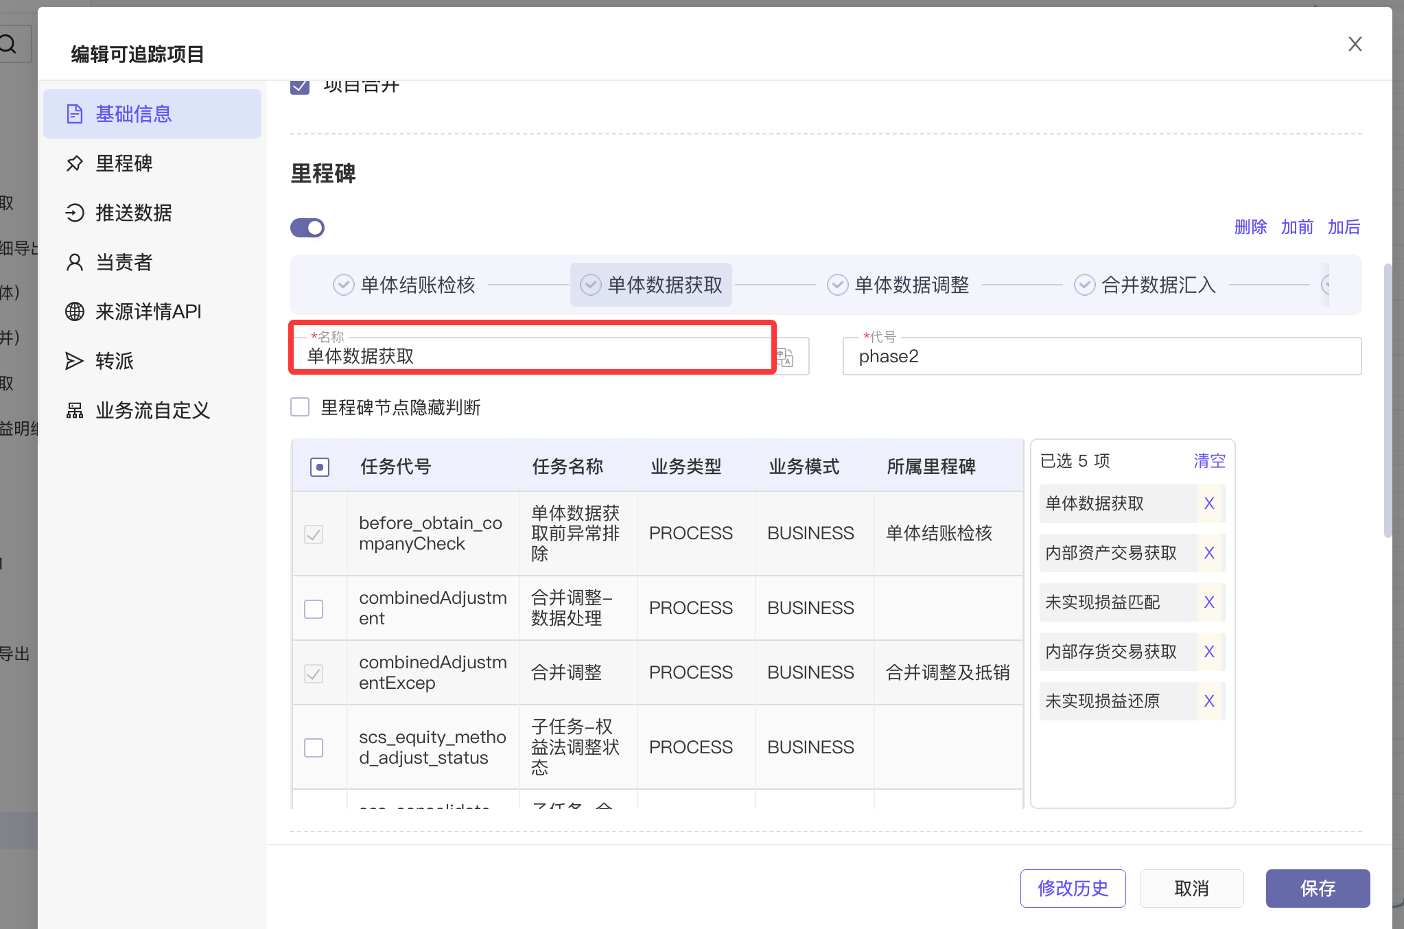Remove 单体数据获取 from selected items
This screenshot has height=929, width=1404.
[x=1209, y=504]
